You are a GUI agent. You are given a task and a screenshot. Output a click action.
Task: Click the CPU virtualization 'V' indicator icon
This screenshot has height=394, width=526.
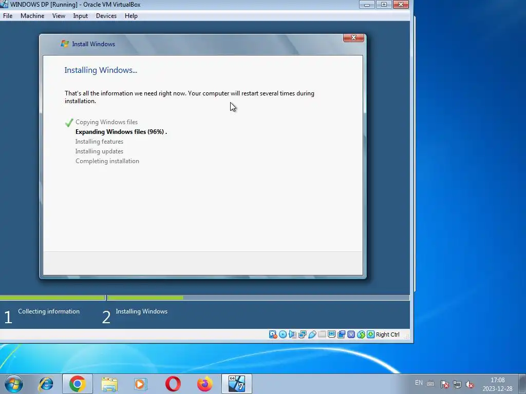click(x=351, y=334)
